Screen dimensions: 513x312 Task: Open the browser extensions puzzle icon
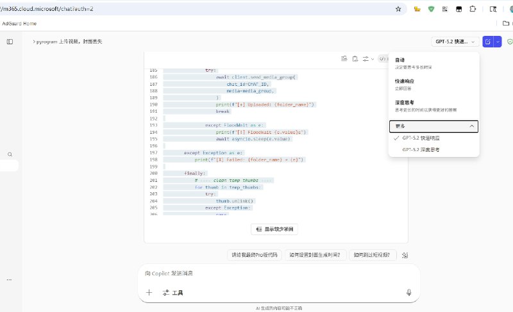(x=473, y=9)
